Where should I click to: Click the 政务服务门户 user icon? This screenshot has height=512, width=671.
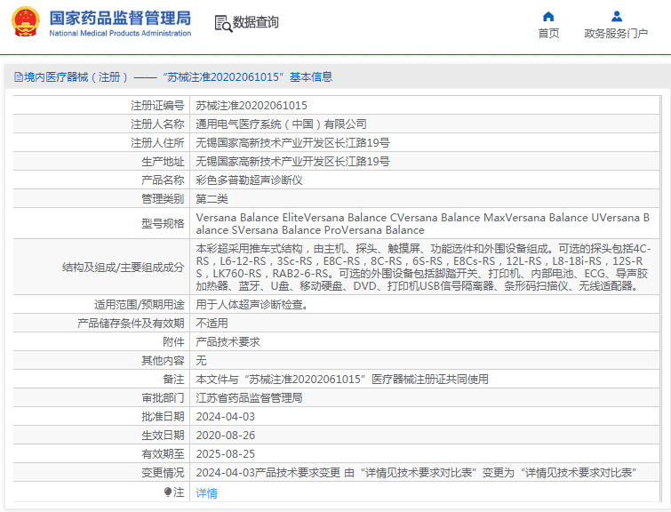pyautogui.click(x=617, y=17)
